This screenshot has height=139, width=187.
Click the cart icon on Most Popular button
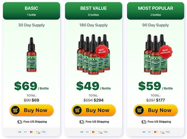coord(139,110)
